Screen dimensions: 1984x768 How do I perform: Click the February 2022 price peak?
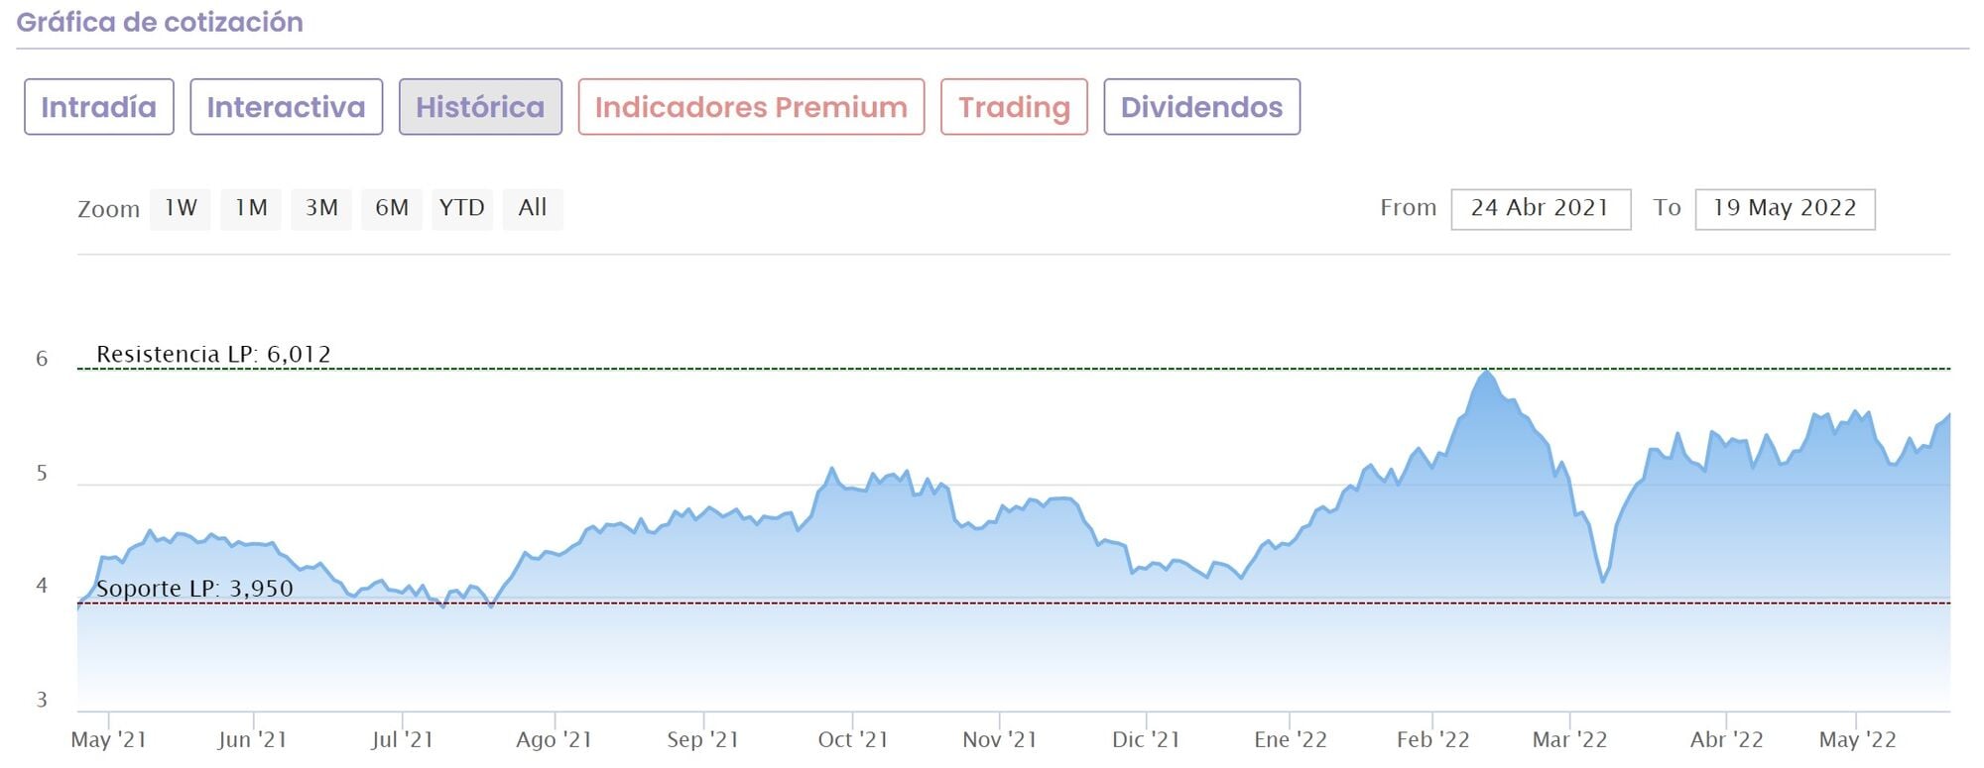point(1485,373)
